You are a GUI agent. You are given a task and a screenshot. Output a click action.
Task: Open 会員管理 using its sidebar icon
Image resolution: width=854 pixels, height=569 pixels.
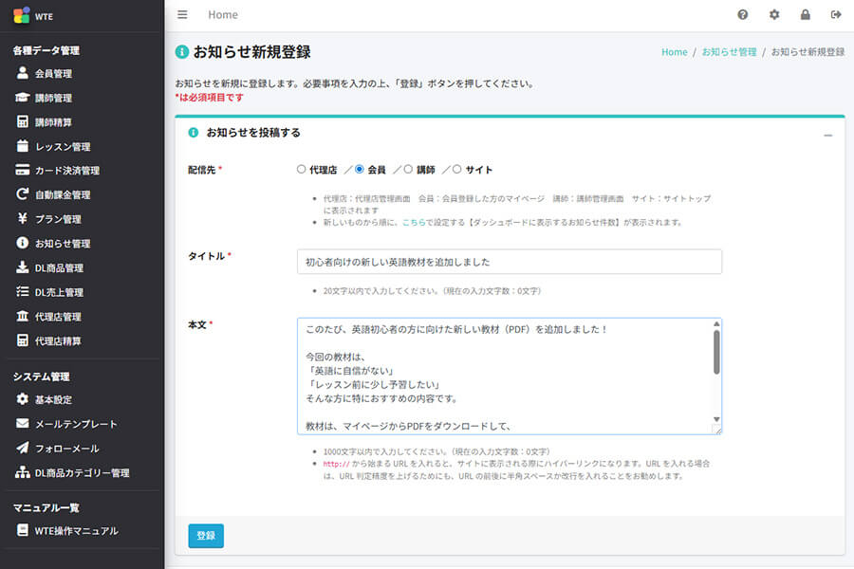22,73
